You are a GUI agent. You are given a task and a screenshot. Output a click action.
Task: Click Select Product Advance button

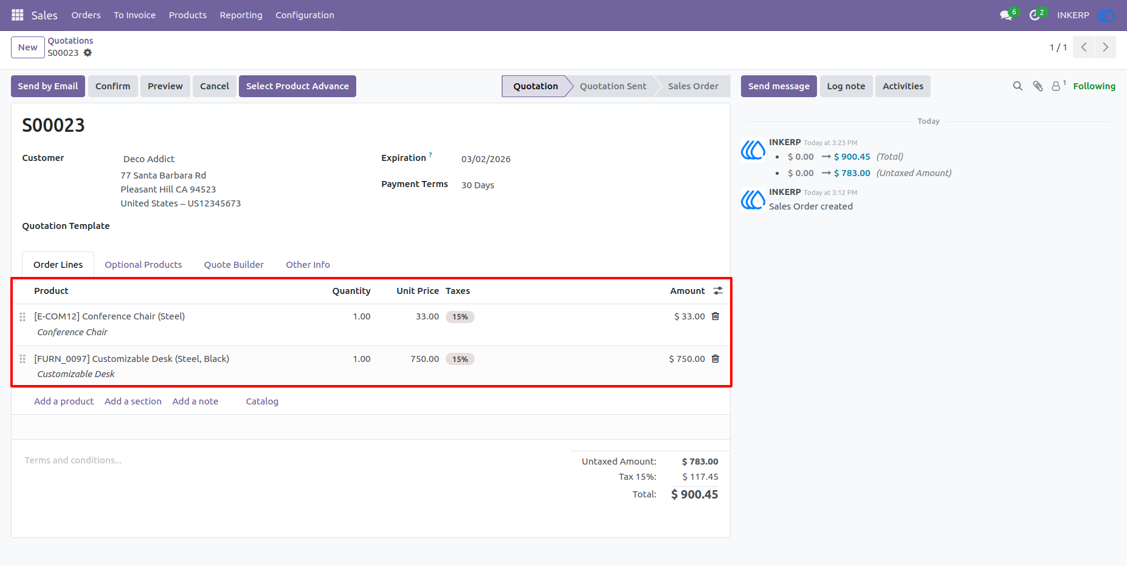point(297,86)
